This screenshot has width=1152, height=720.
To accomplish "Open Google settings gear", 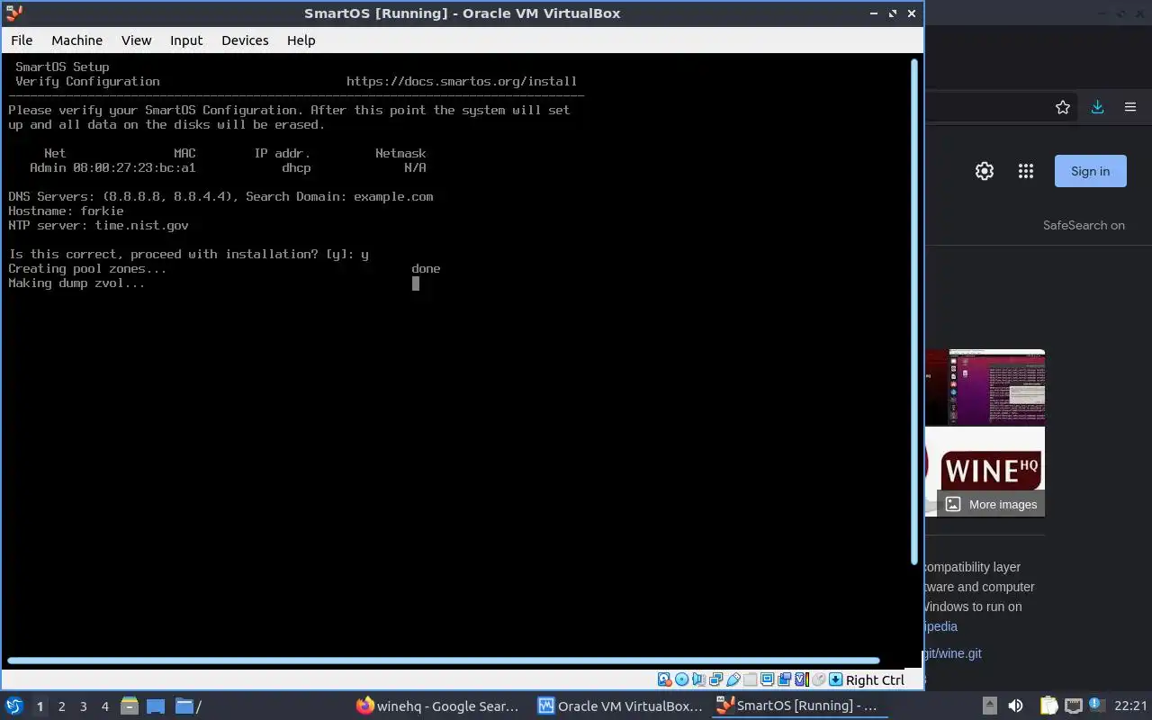I will click(x=985, y=171).
